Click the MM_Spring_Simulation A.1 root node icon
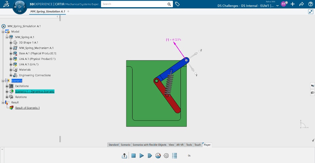315x163 pixels. click(3, 26)
